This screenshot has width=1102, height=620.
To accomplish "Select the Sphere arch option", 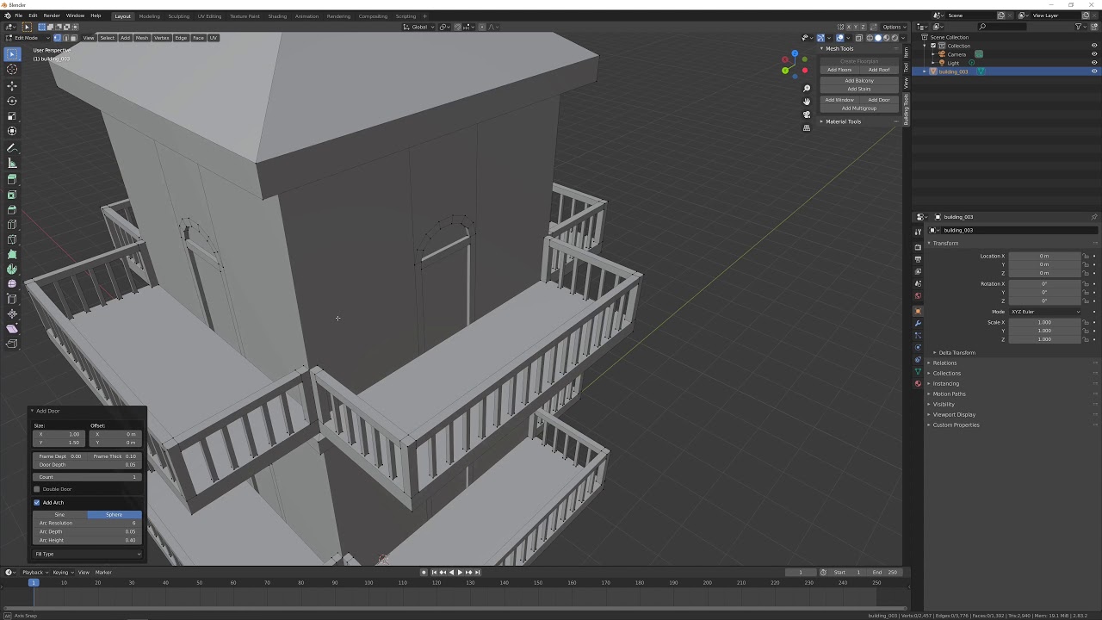I will point(114,514).
